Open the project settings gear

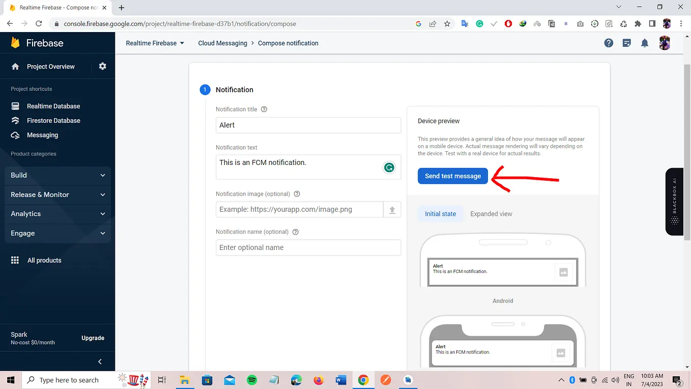click(102, 66)
